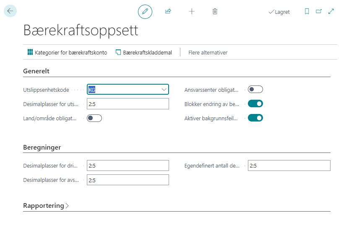Click the pencil edit icon
The image size is (341, 225).
tap(145, 11)
